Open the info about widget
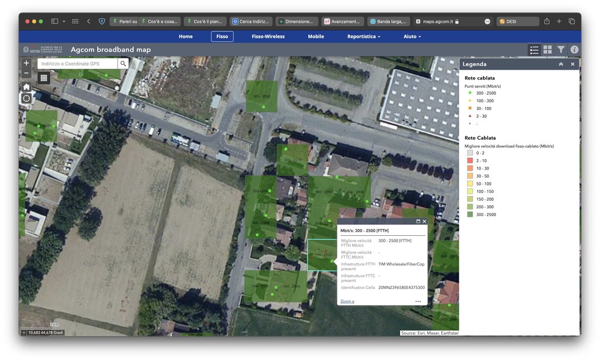The width and height of the screenshot is (600, 361). click(x=574, y=50)
